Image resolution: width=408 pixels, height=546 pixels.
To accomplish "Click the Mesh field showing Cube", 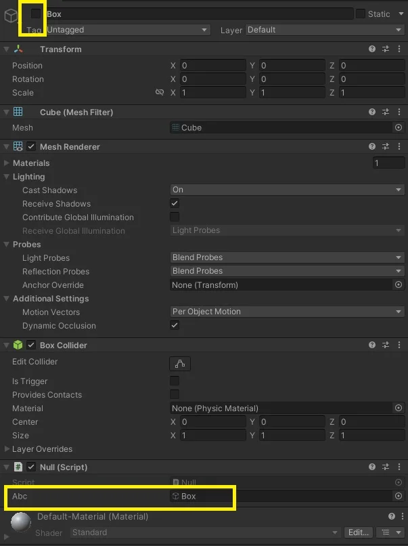I will pos(281,127).
